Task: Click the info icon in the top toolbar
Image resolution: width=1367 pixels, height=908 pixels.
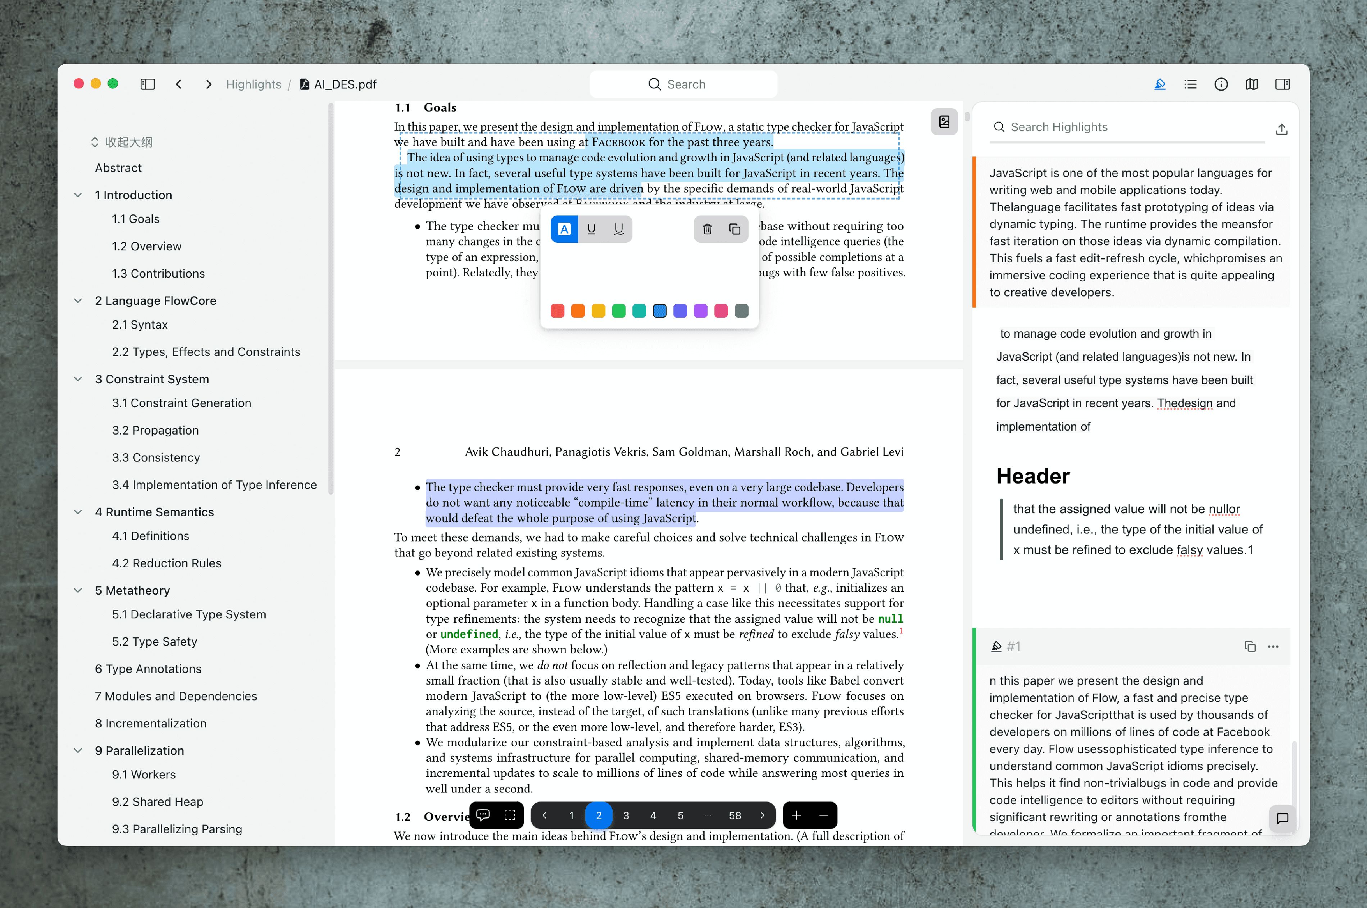Action: pyautogui.click(x=1221, y=84)
